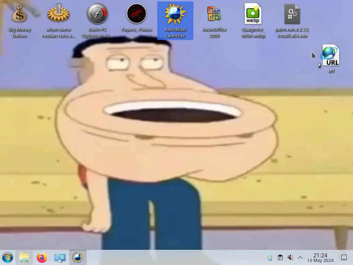Viewport: 353px width, 265px height.
Task: Expand the hidden system tray icons arrow
Action: pos(300,257)
